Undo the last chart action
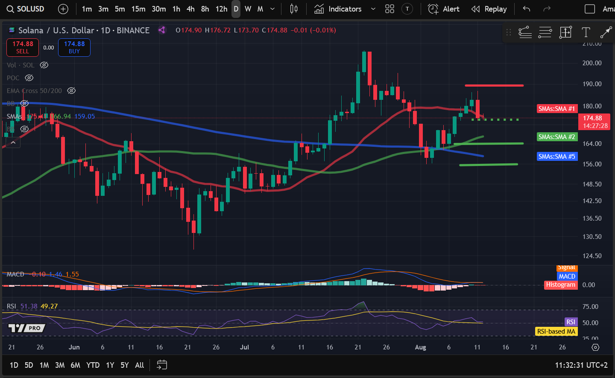The height and width of the screenshot is (378, 615). tap(527, 9)
